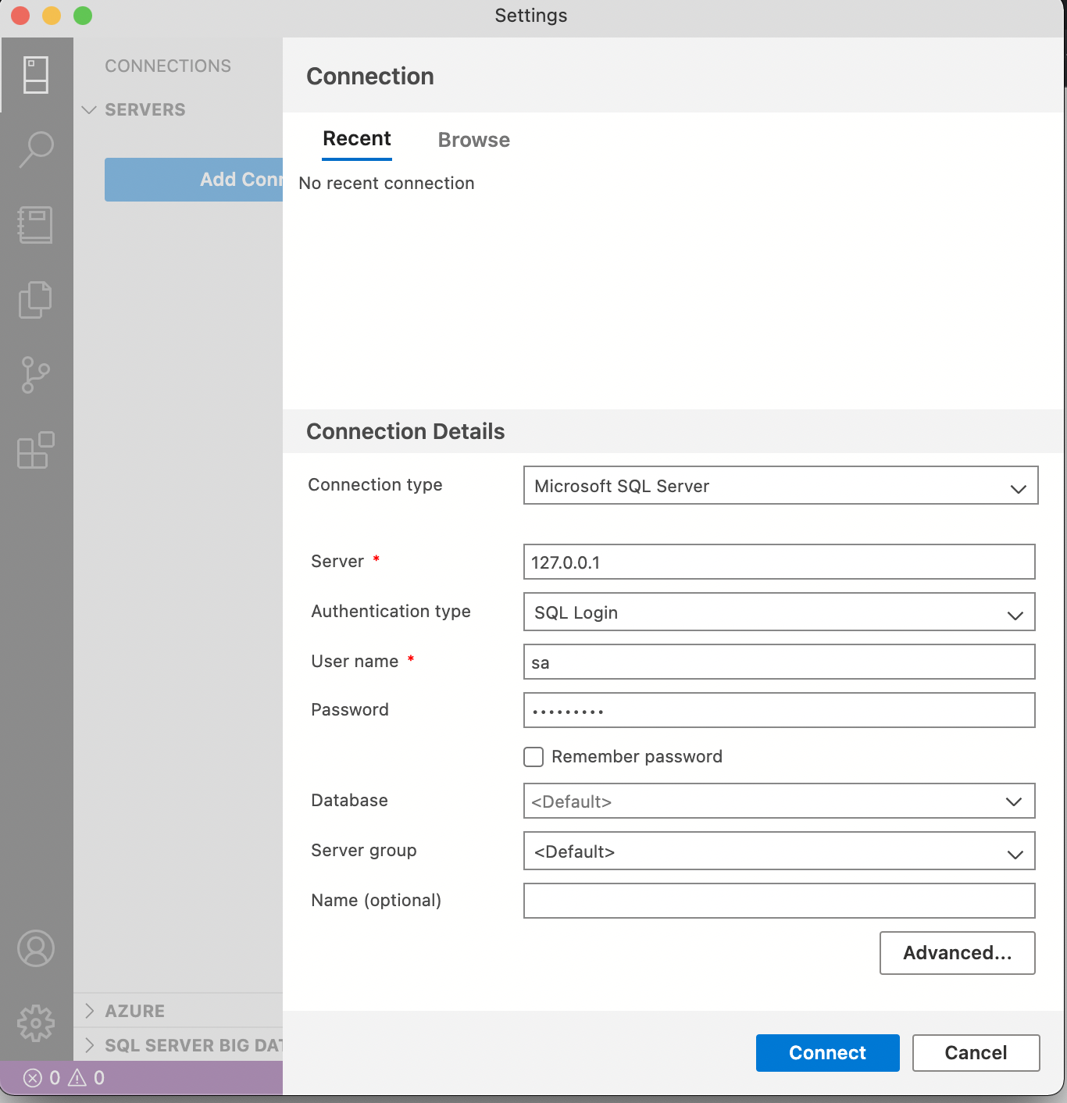This screenshot has height=1103, width=1067.
Task: Open the Connections view in the activity bar
Action: coord(36,75)
